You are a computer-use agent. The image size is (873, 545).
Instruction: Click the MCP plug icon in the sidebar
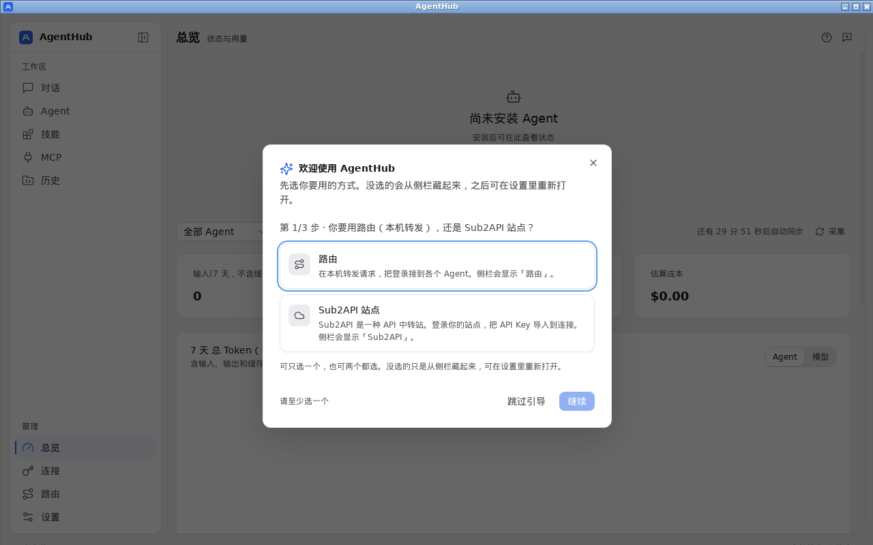28,157
